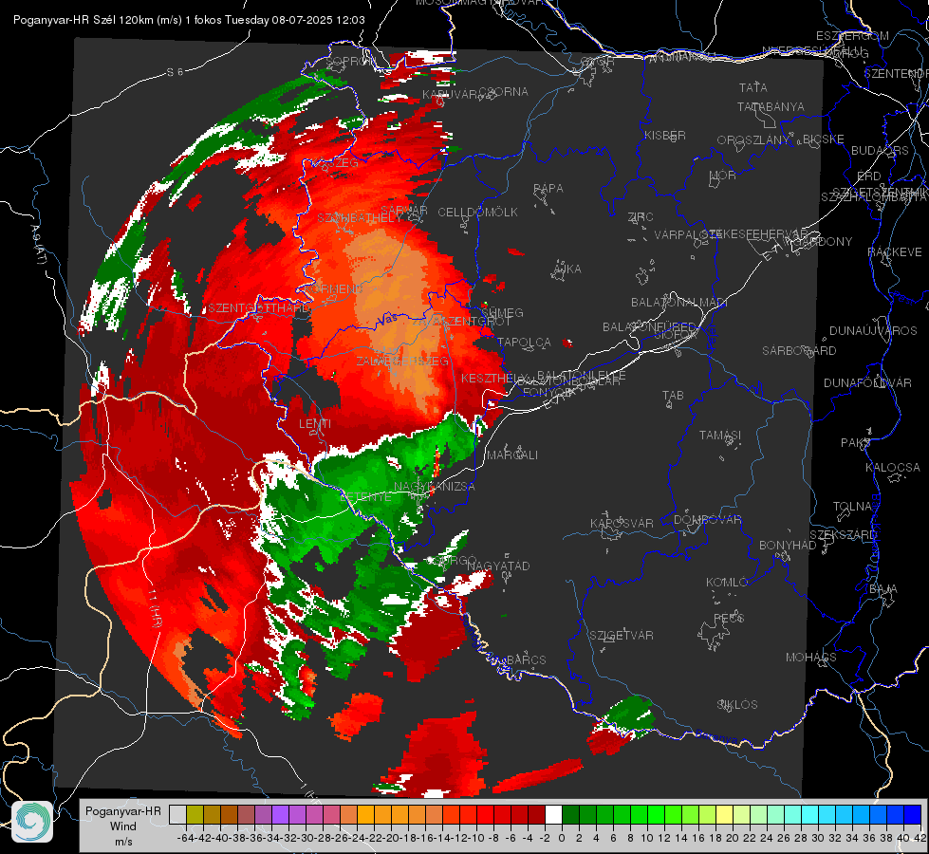Click the MOR city label
This screenshot has width=929, height=854.
point(723,175)
